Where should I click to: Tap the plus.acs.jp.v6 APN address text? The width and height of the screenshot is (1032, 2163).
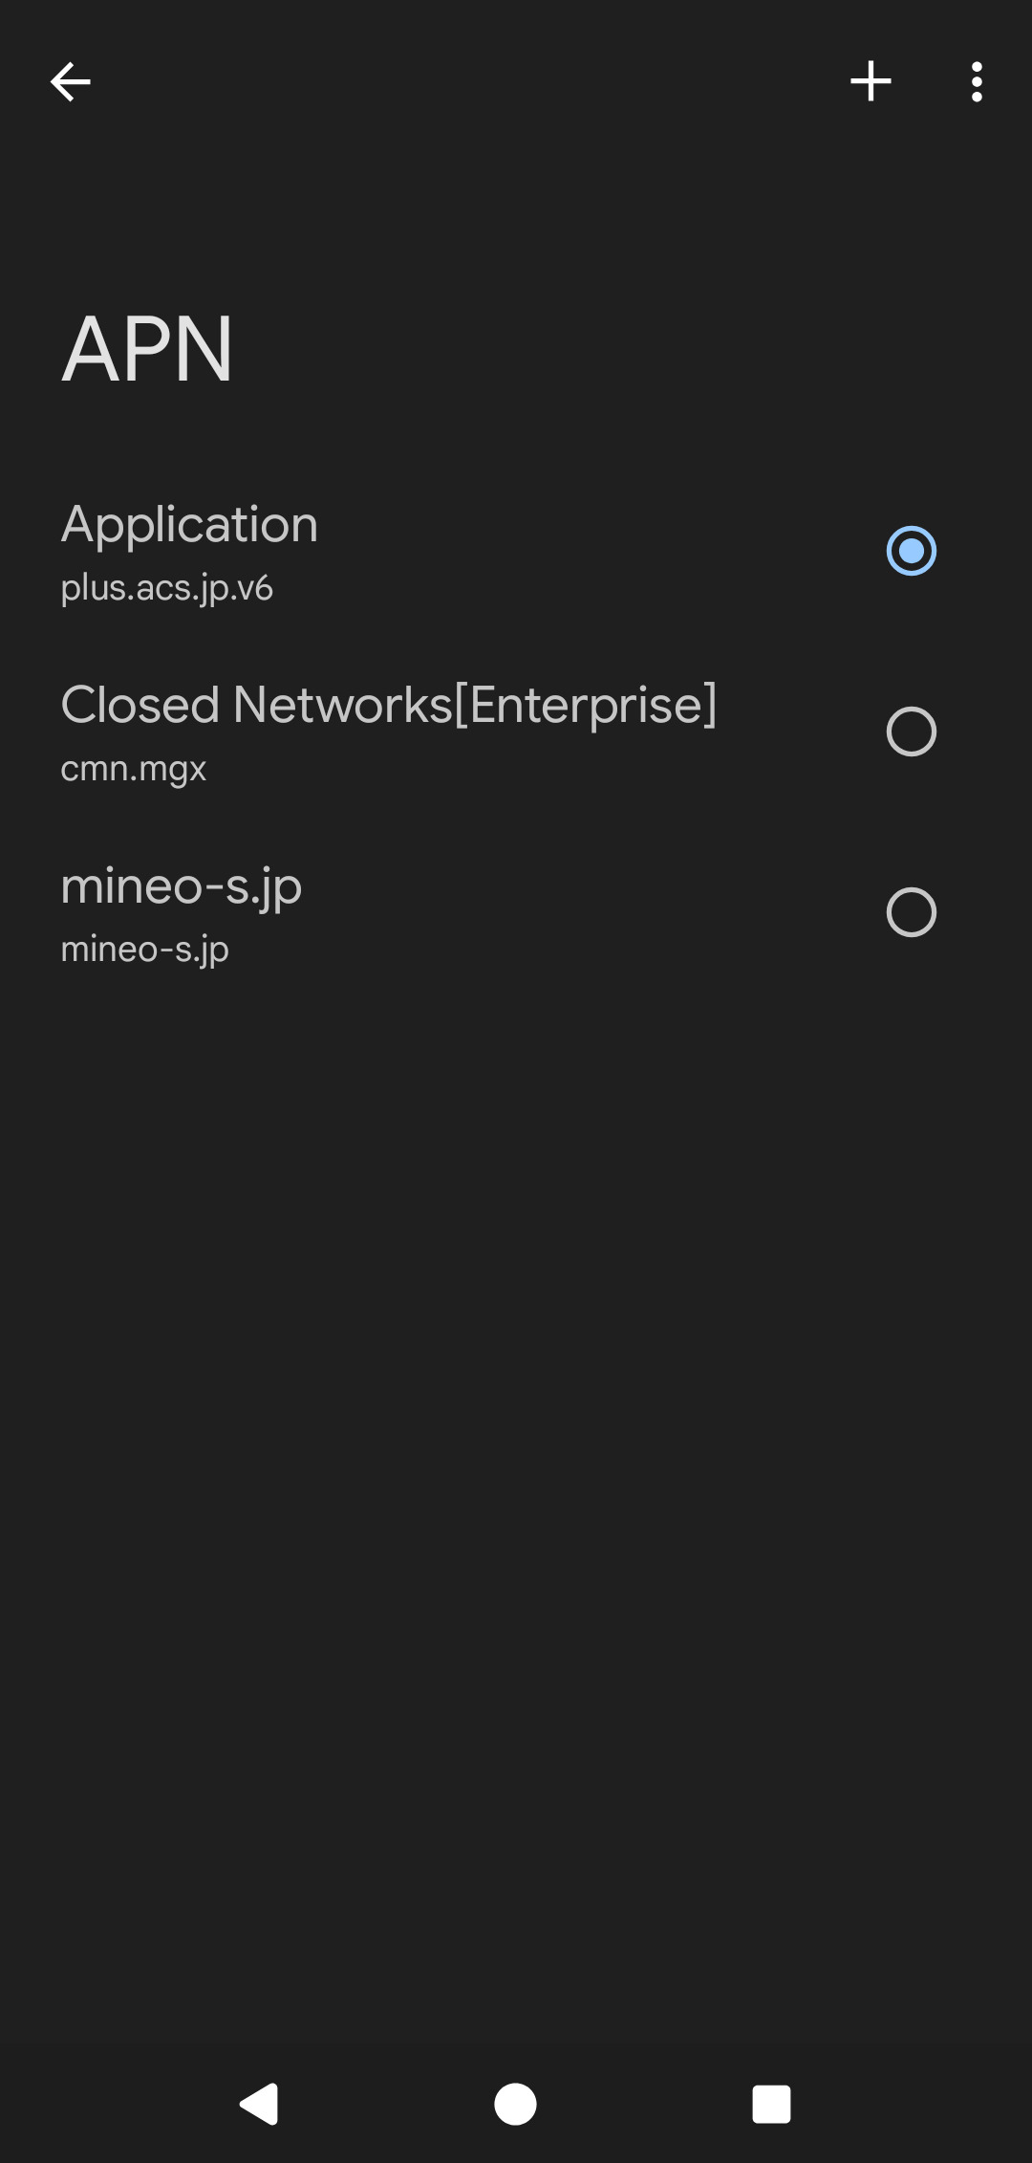coord(167,587)
